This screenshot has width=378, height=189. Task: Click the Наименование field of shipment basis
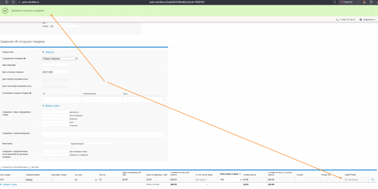pyautogui.click(x=102, y=99)
